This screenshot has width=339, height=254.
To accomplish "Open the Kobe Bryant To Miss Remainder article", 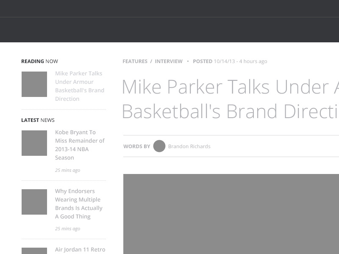I will click(x=80, y=145).
